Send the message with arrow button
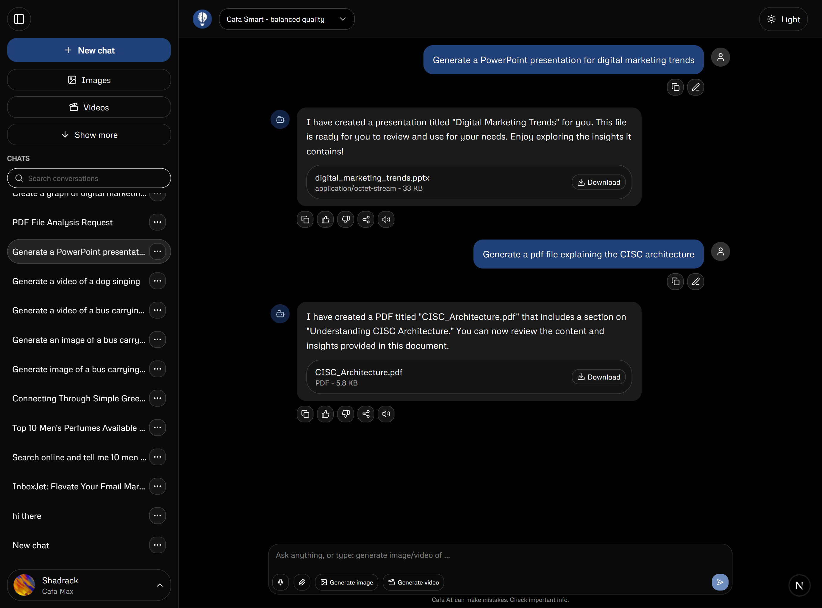 click(720, 582)
